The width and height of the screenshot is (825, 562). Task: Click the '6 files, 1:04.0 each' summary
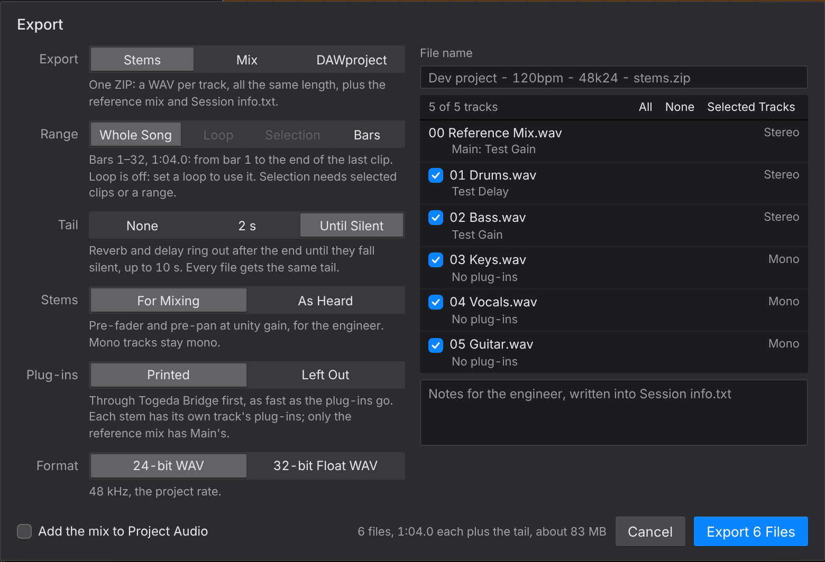(482, 531)
